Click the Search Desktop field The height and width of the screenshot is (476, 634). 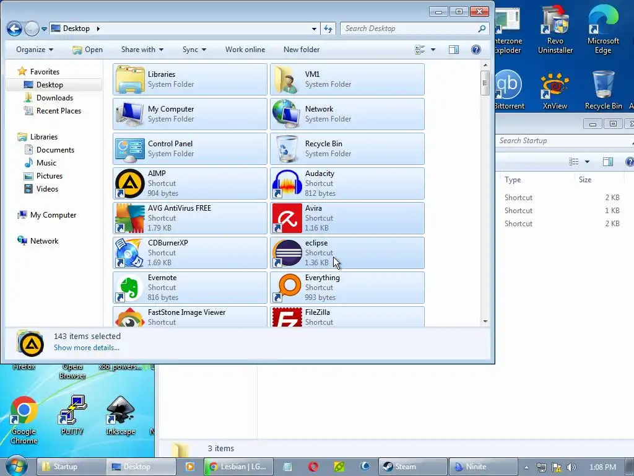pyautogui.click(x=414, y=29)
